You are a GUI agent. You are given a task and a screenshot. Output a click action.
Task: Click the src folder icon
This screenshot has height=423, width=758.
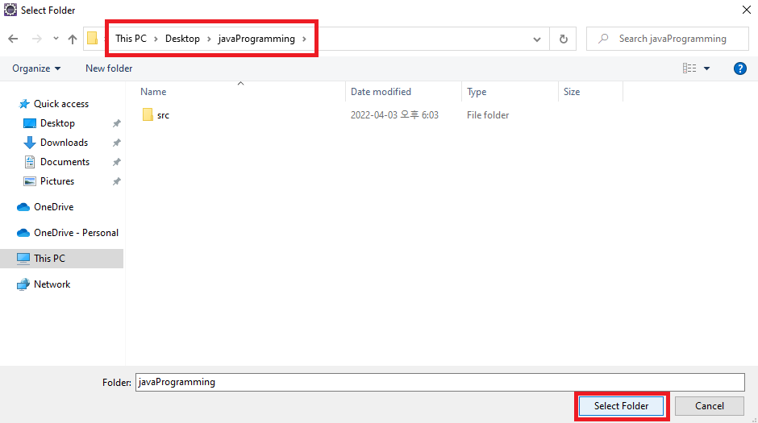click(148, 115)
